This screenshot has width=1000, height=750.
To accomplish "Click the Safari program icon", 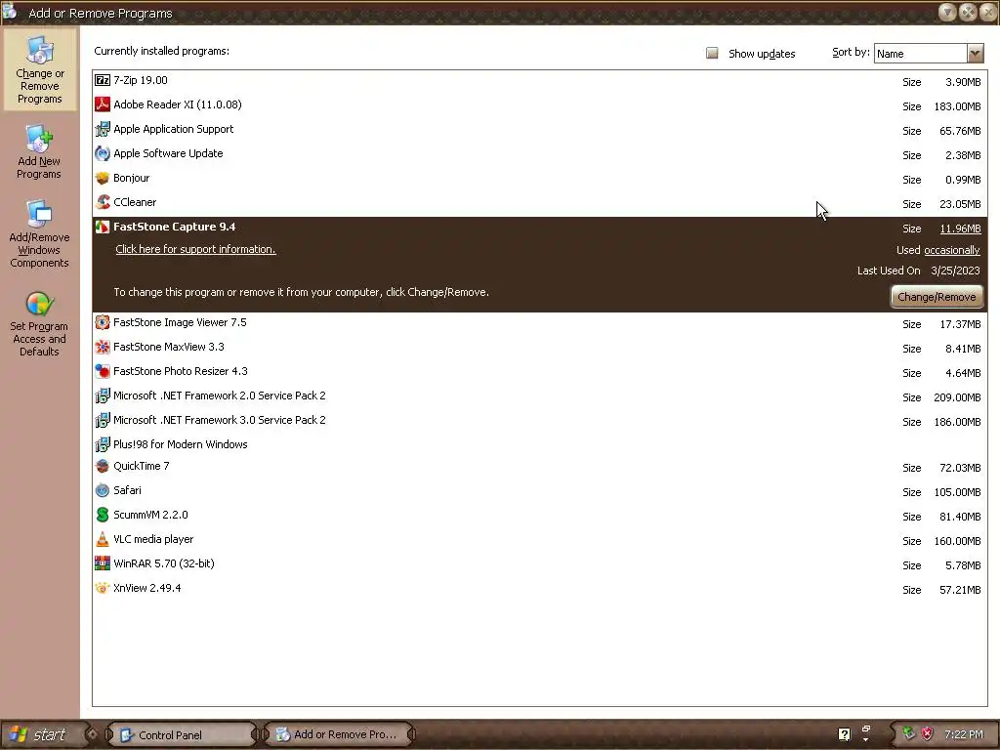I will (x=102, y=490).
